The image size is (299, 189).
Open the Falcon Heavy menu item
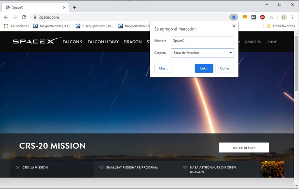tap(103, 42)
